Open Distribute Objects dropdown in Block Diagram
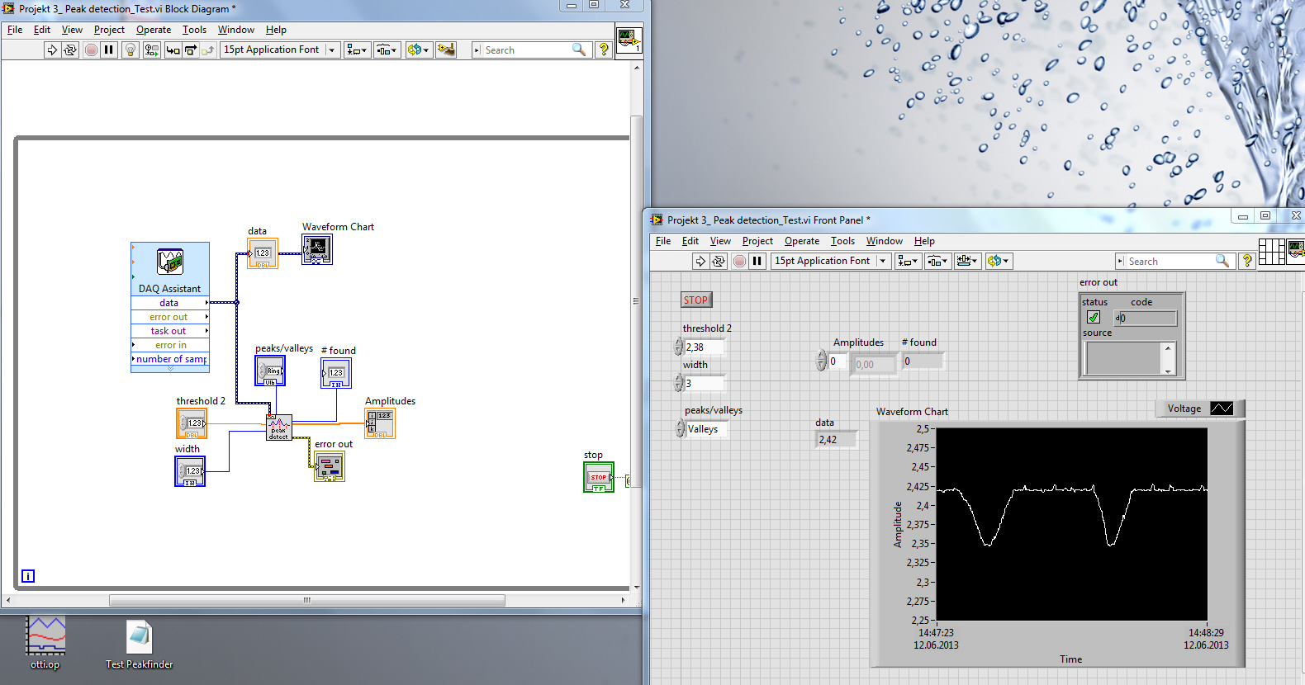 pos(387,50)
